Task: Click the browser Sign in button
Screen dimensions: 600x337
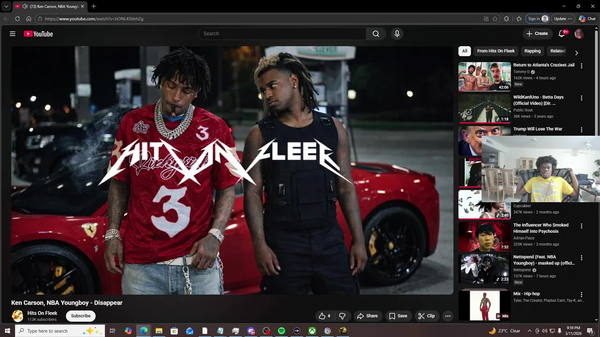Action: (537, 19)
